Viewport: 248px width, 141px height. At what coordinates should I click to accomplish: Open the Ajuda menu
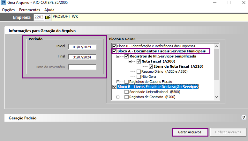[x=49, y=10]
